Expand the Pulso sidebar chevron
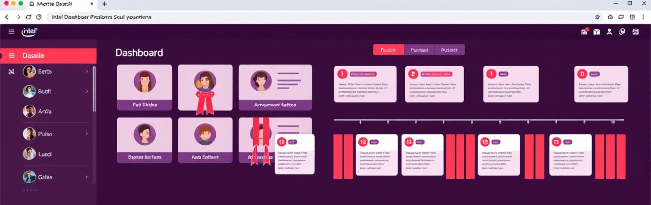Viewport: 651px width, 205px height. (x=87, y=133)
